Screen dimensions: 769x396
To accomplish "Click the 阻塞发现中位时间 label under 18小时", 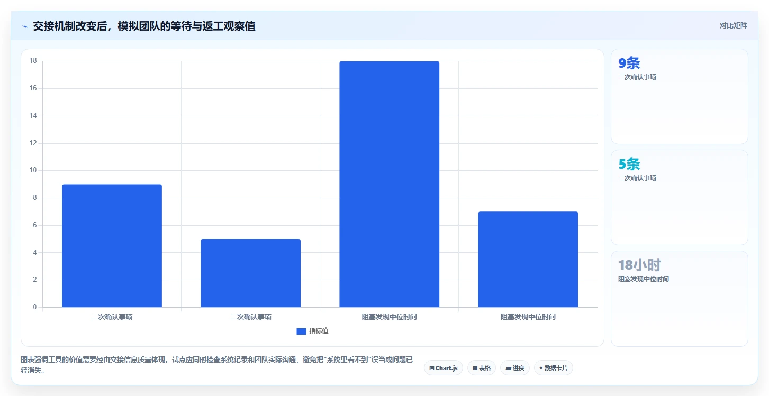I will (644, 279).
